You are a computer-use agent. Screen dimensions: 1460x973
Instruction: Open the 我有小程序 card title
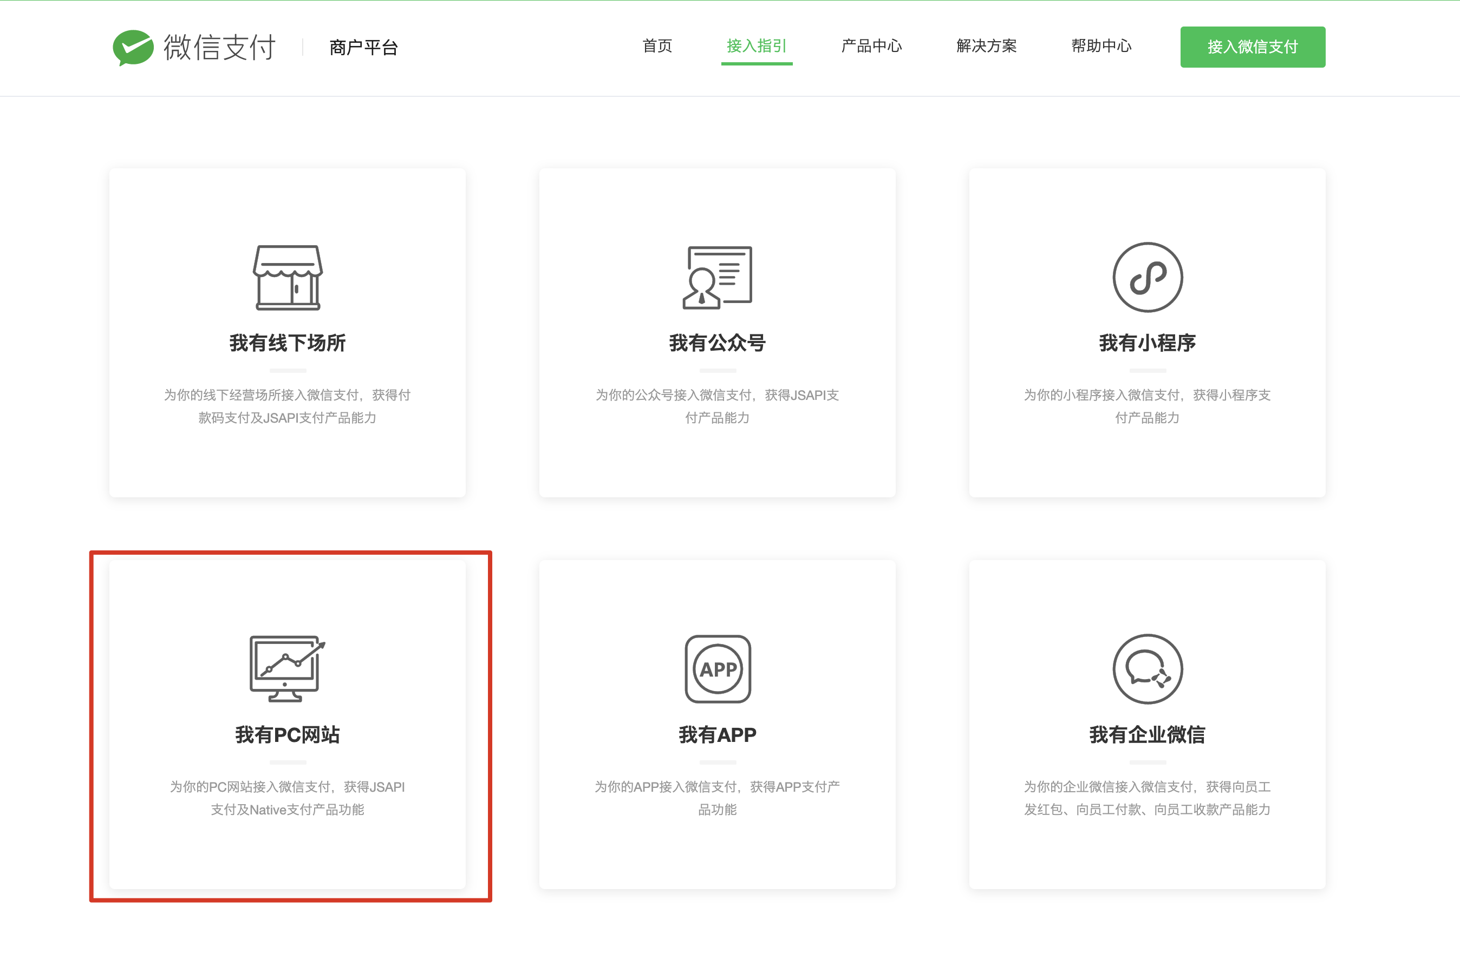click(x=1147, y=343)
